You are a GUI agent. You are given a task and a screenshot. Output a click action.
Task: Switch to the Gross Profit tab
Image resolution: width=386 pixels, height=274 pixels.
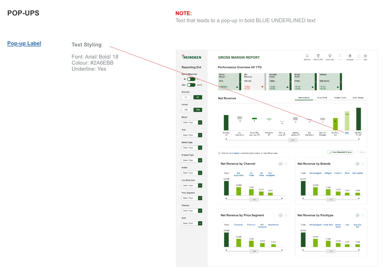(x=322, y=98)
